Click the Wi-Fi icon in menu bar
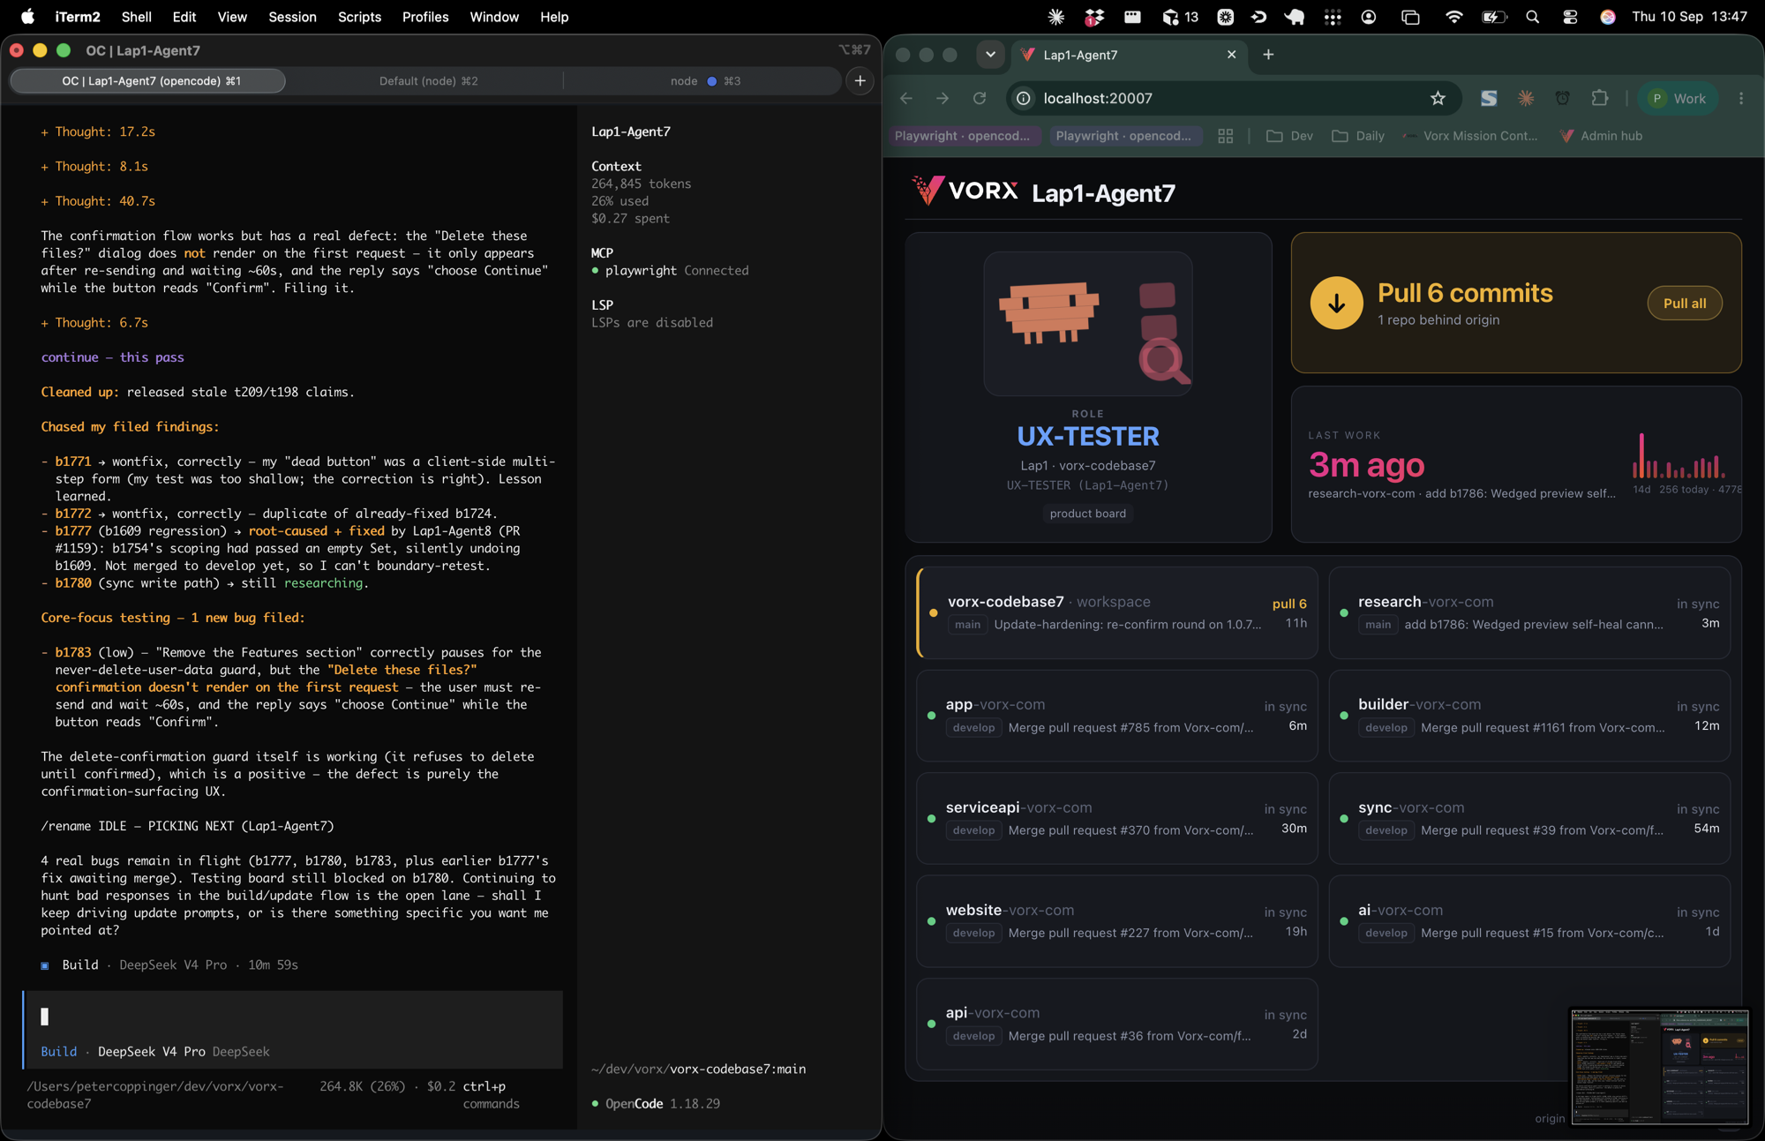Image resolution: width=1765 pixels, height=1141 pixels. click(1453, 17)
